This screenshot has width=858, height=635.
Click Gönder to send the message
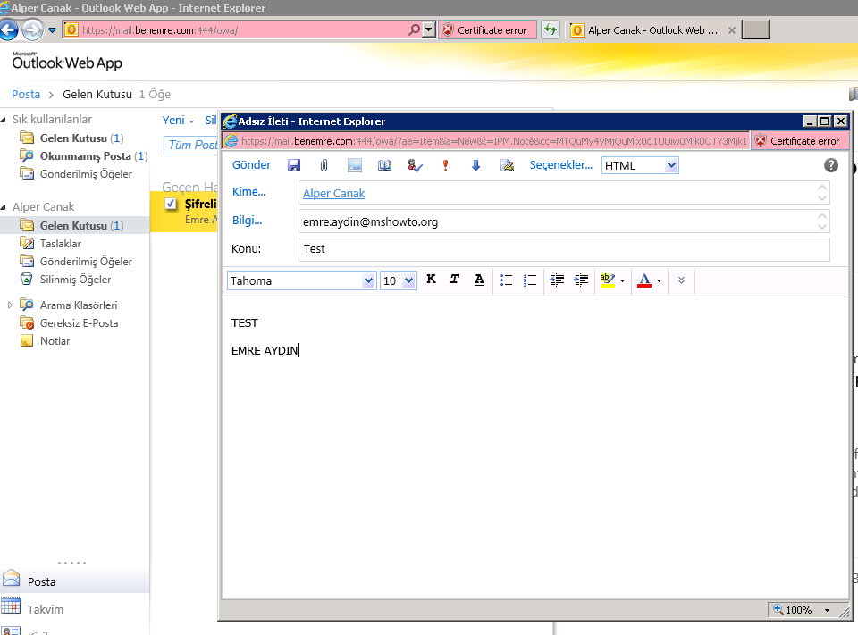coord(251,164)
